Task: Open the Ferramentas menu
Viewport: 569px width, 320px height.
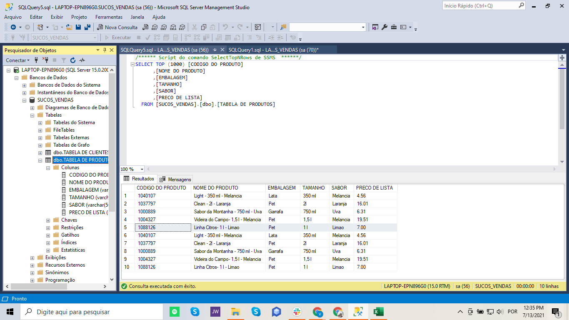Action: [109, 17]
